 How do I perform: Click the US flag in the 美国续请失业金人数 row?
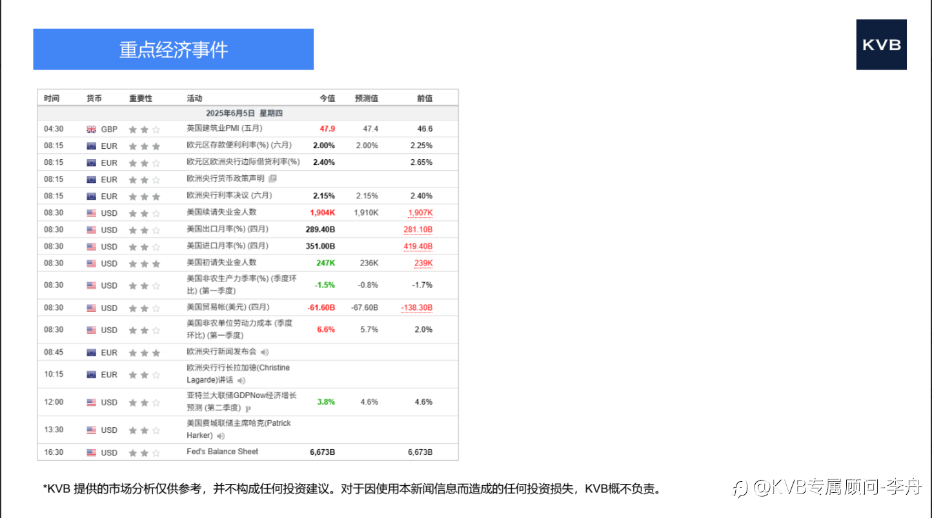[x=91, y=213]
